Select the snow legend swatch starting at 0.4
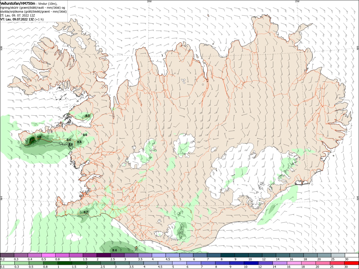The height and width of the screenshot is (269, 359). (x=34, y=255)
